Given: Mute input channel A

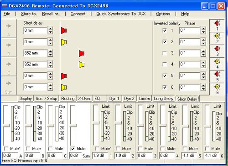Looking at the screenshot, I should pos(6,148).
